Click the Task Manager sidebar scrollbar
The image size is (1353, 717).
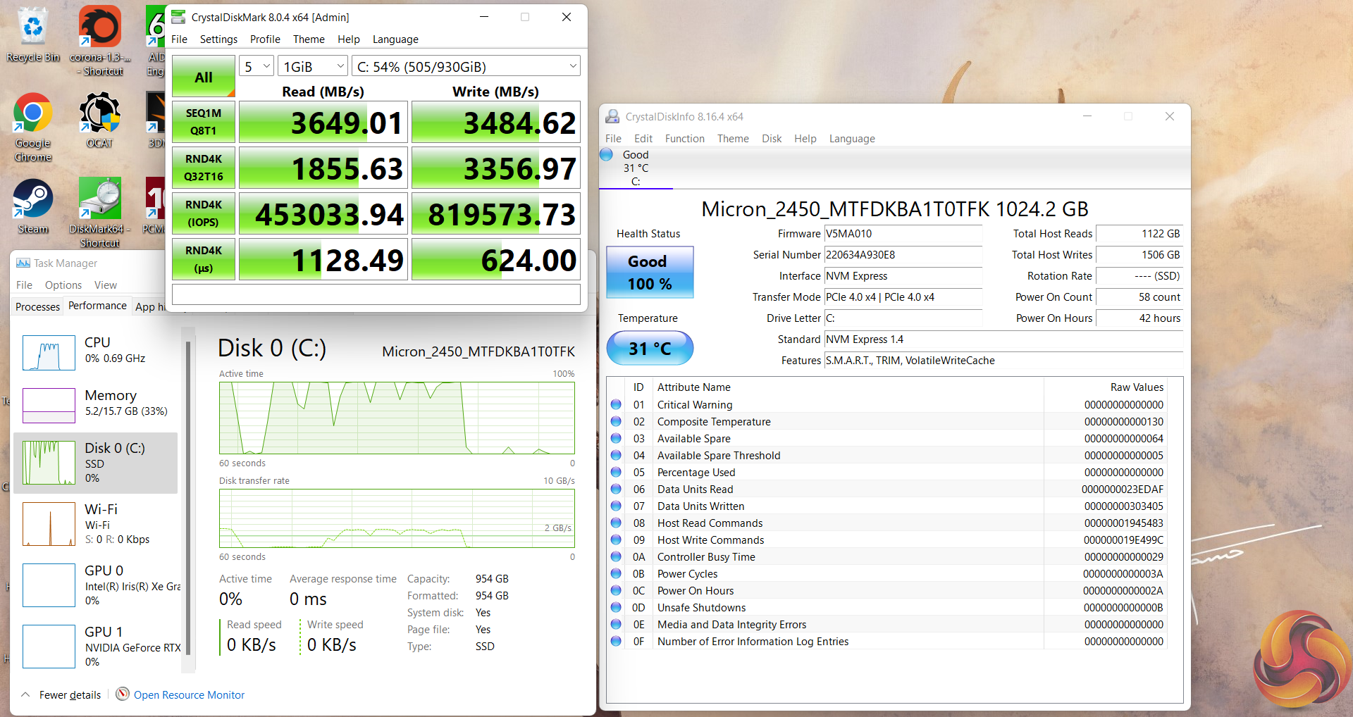[188, 493]
